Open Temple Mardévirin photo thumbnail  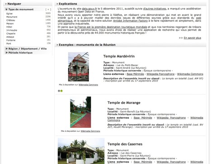[79, 67]
